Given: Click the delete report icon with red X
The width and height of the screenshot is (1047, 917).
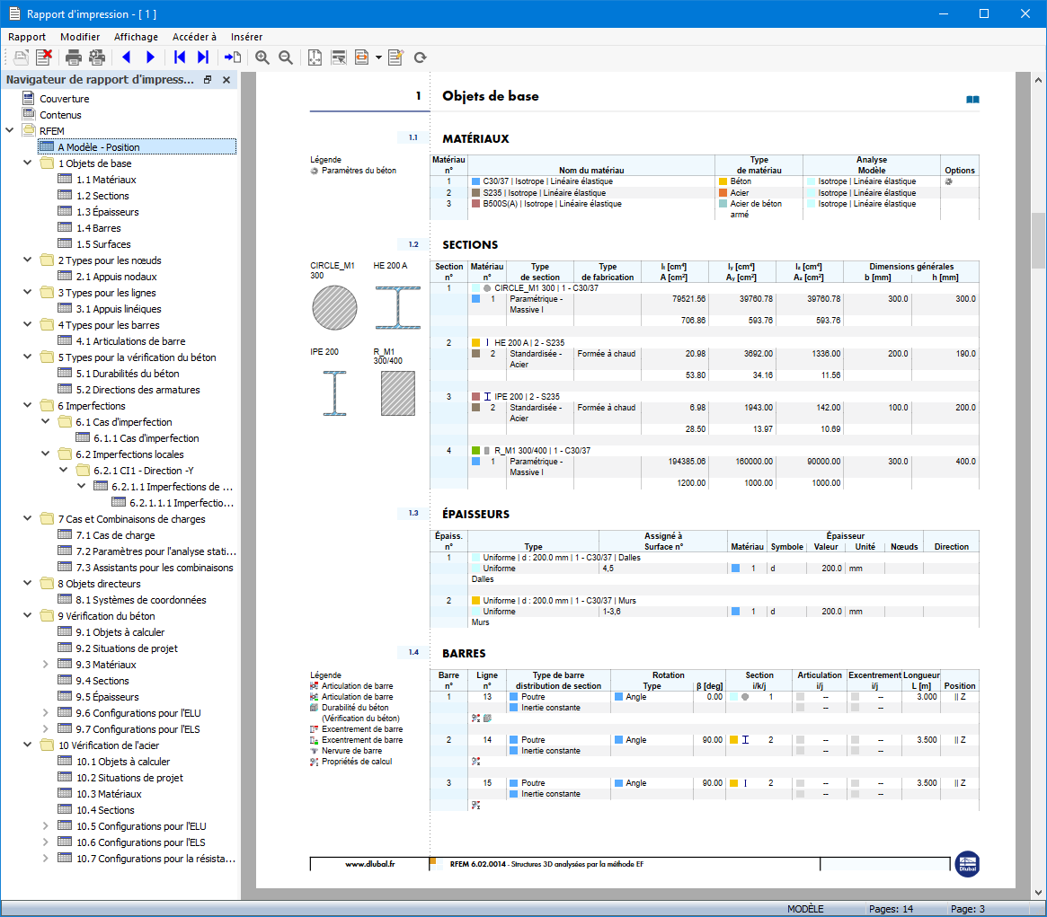Looking at the screenshot, I should (44, 57).
